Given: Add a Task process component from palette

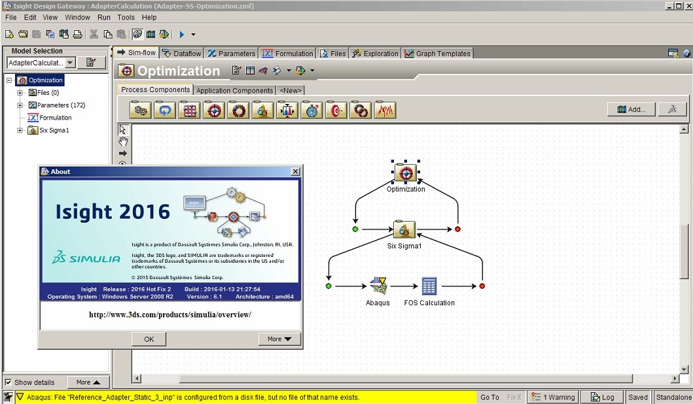Looking at the screenshot, I should 141,110.
